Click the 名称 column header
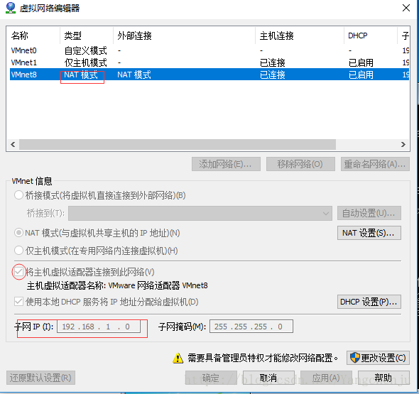The height and width of the screenshot is (394, 419). (x=33, y=35)
